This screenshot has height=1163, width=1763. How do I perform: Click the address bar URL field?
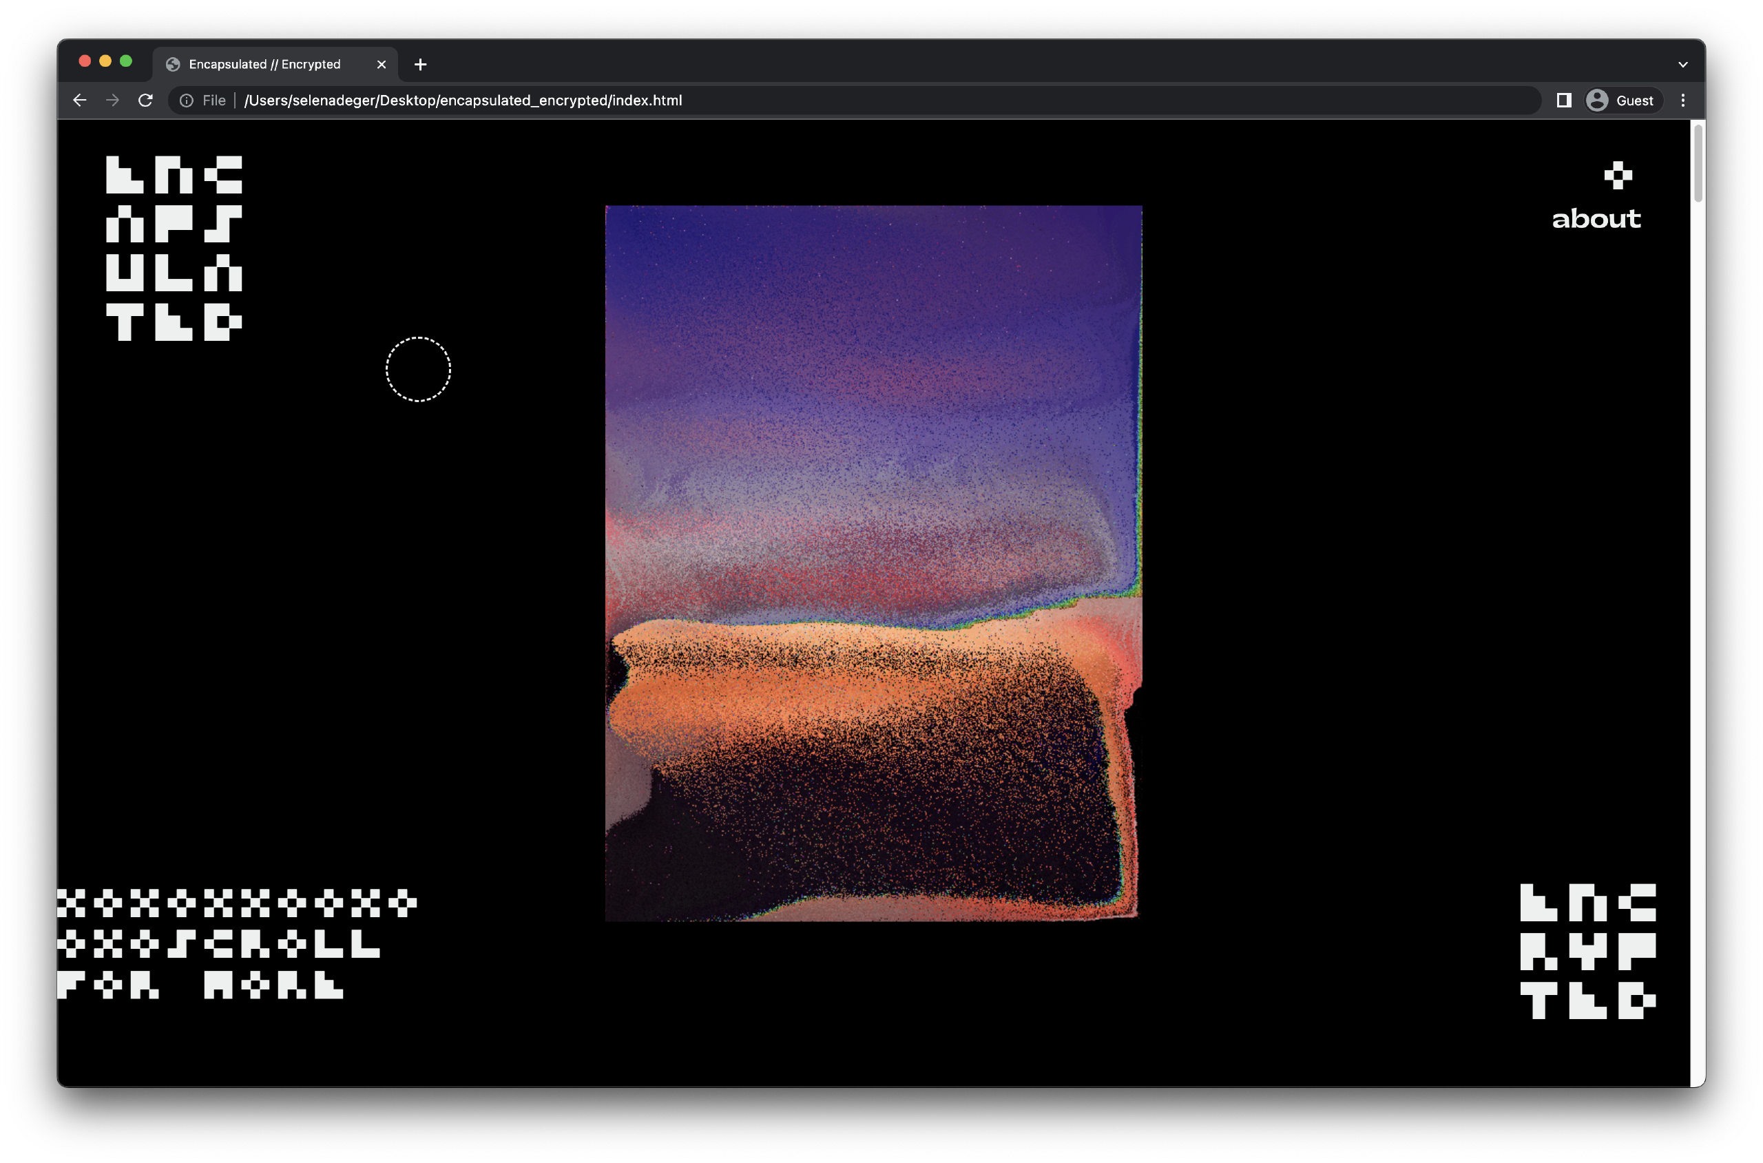[853, 100]
